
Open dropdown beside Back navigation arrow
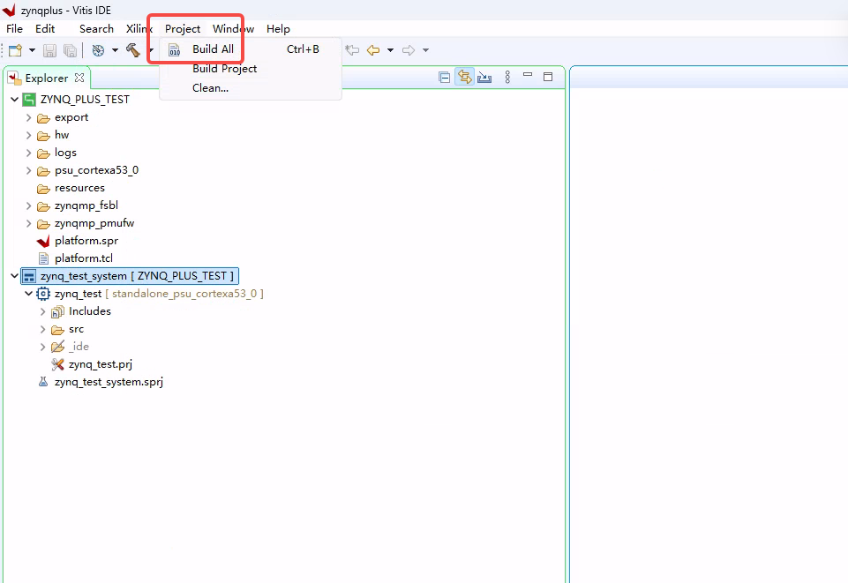coord(390,50)
